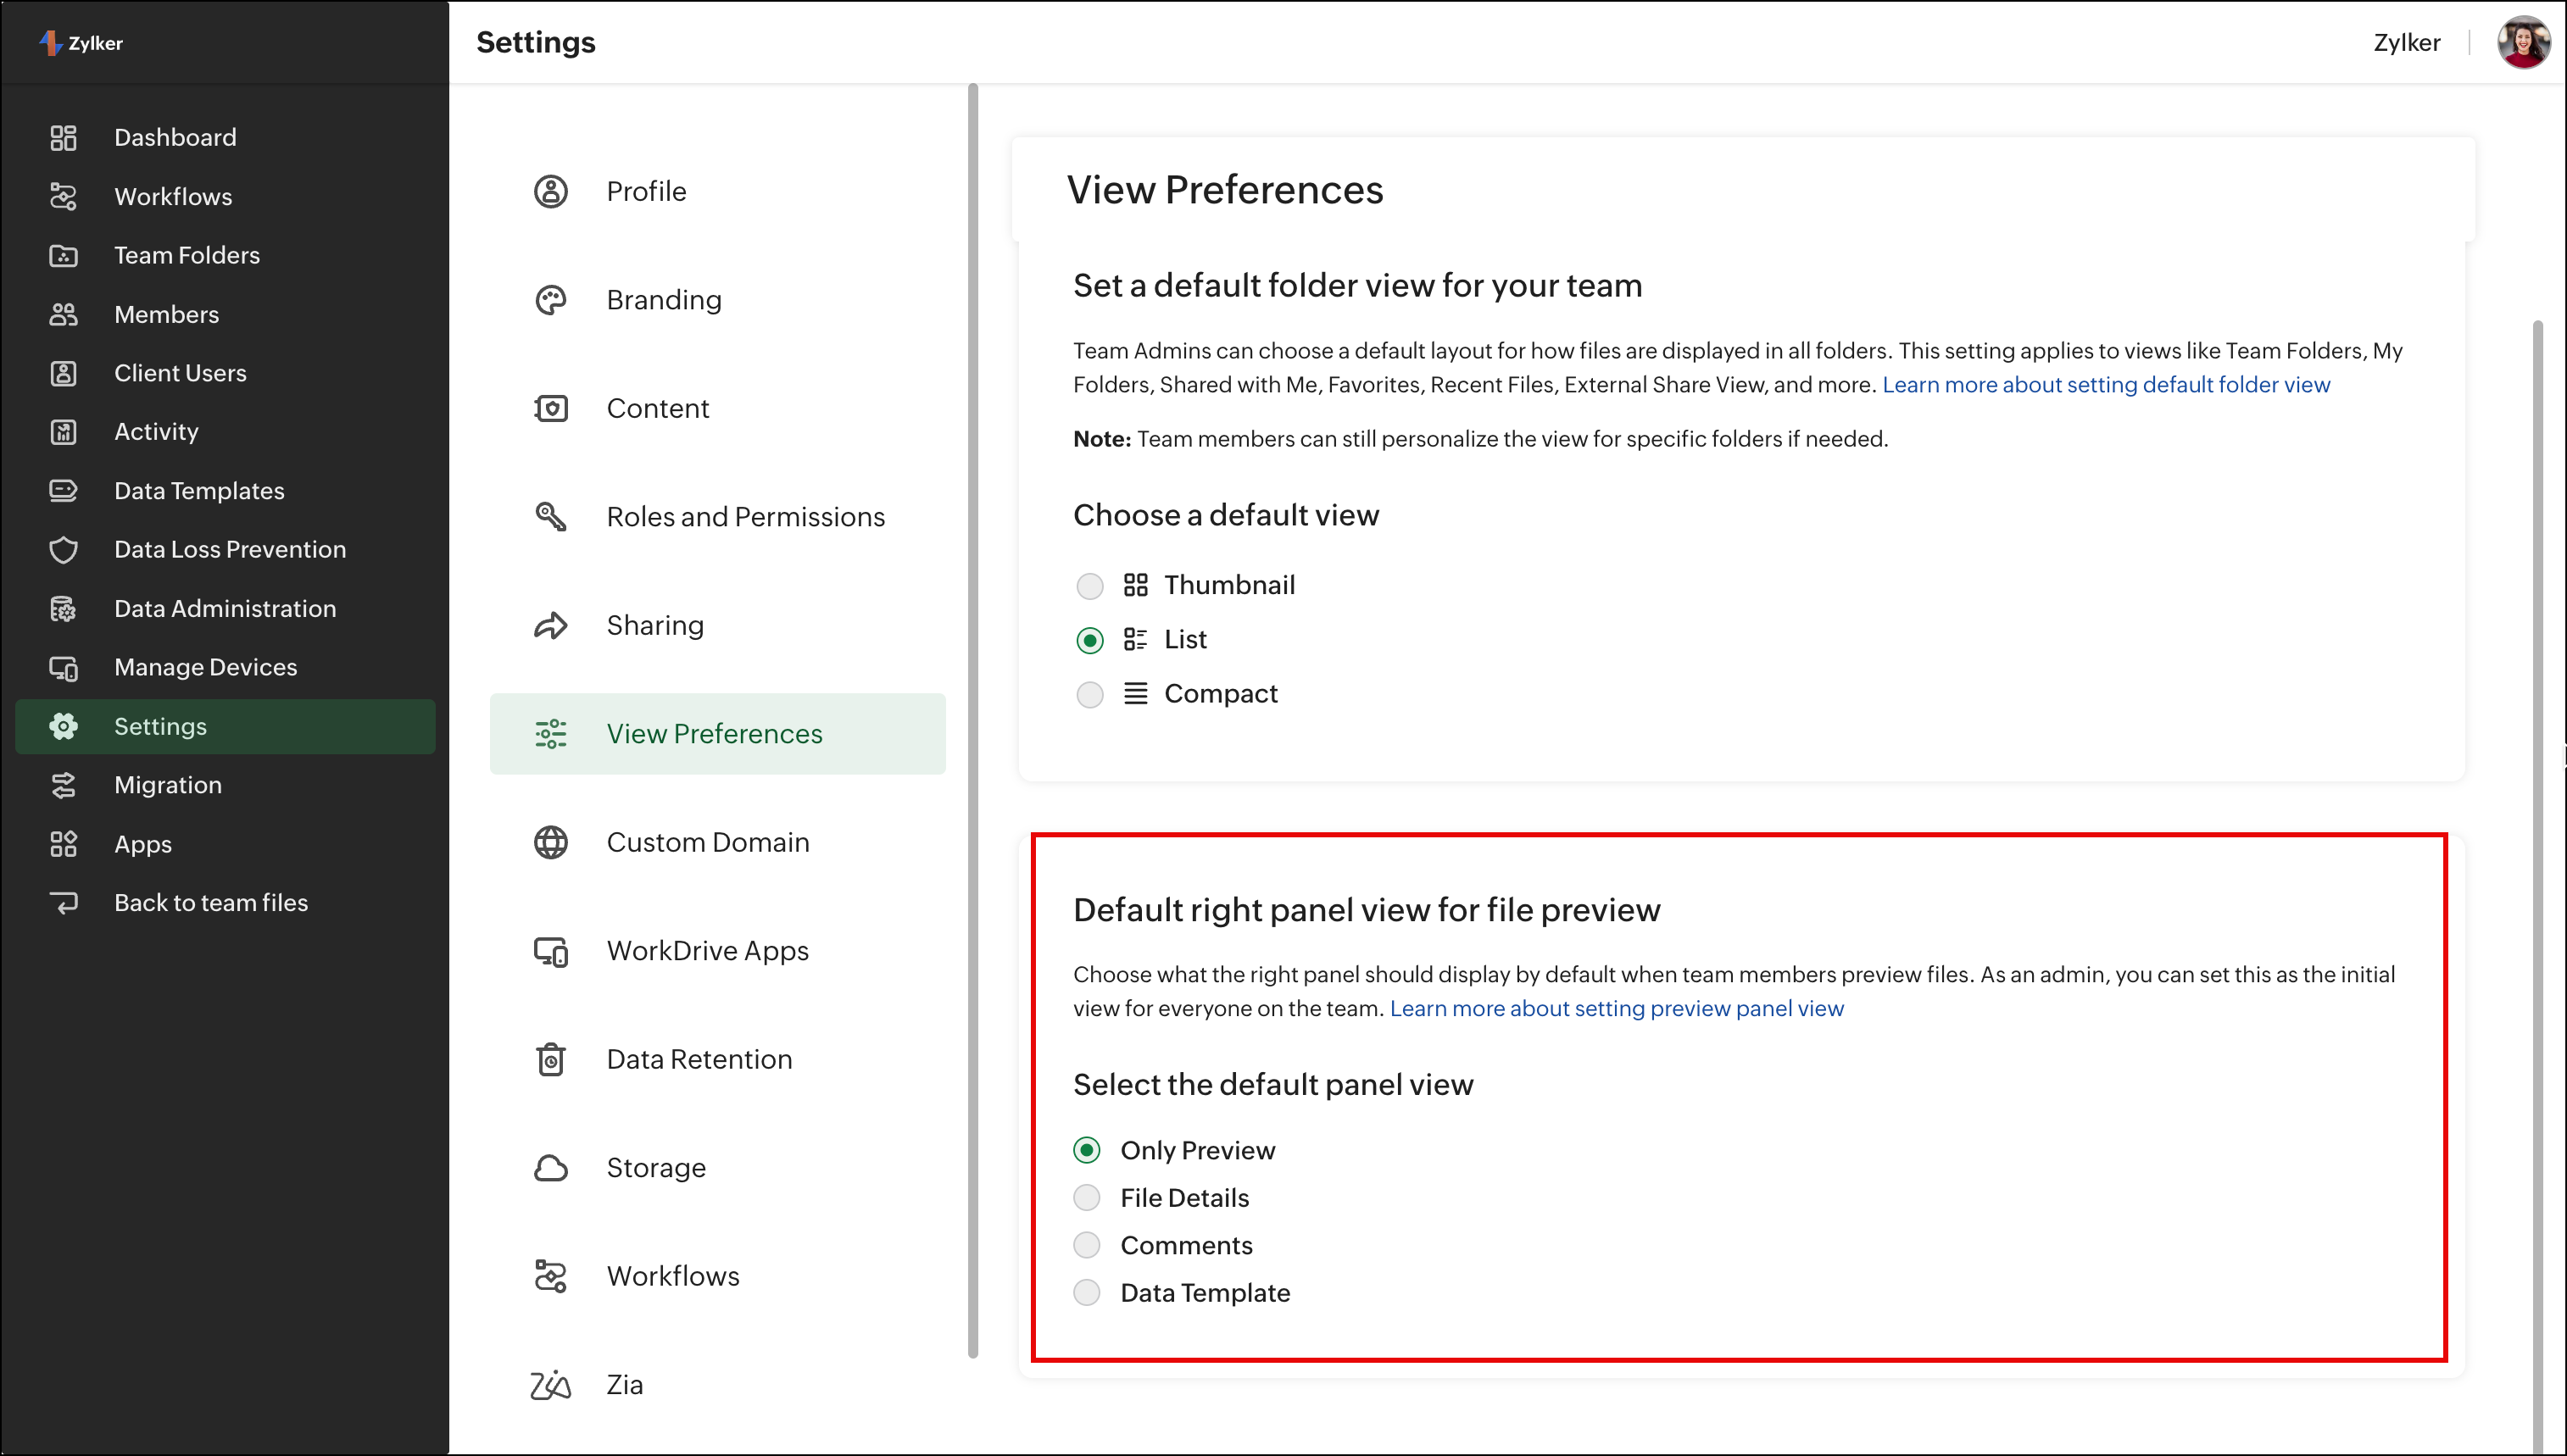Click the Roles and Permissions key icon
Image resolution: width=2567 pixels, height=1456 pixels.
click(550, 517)
